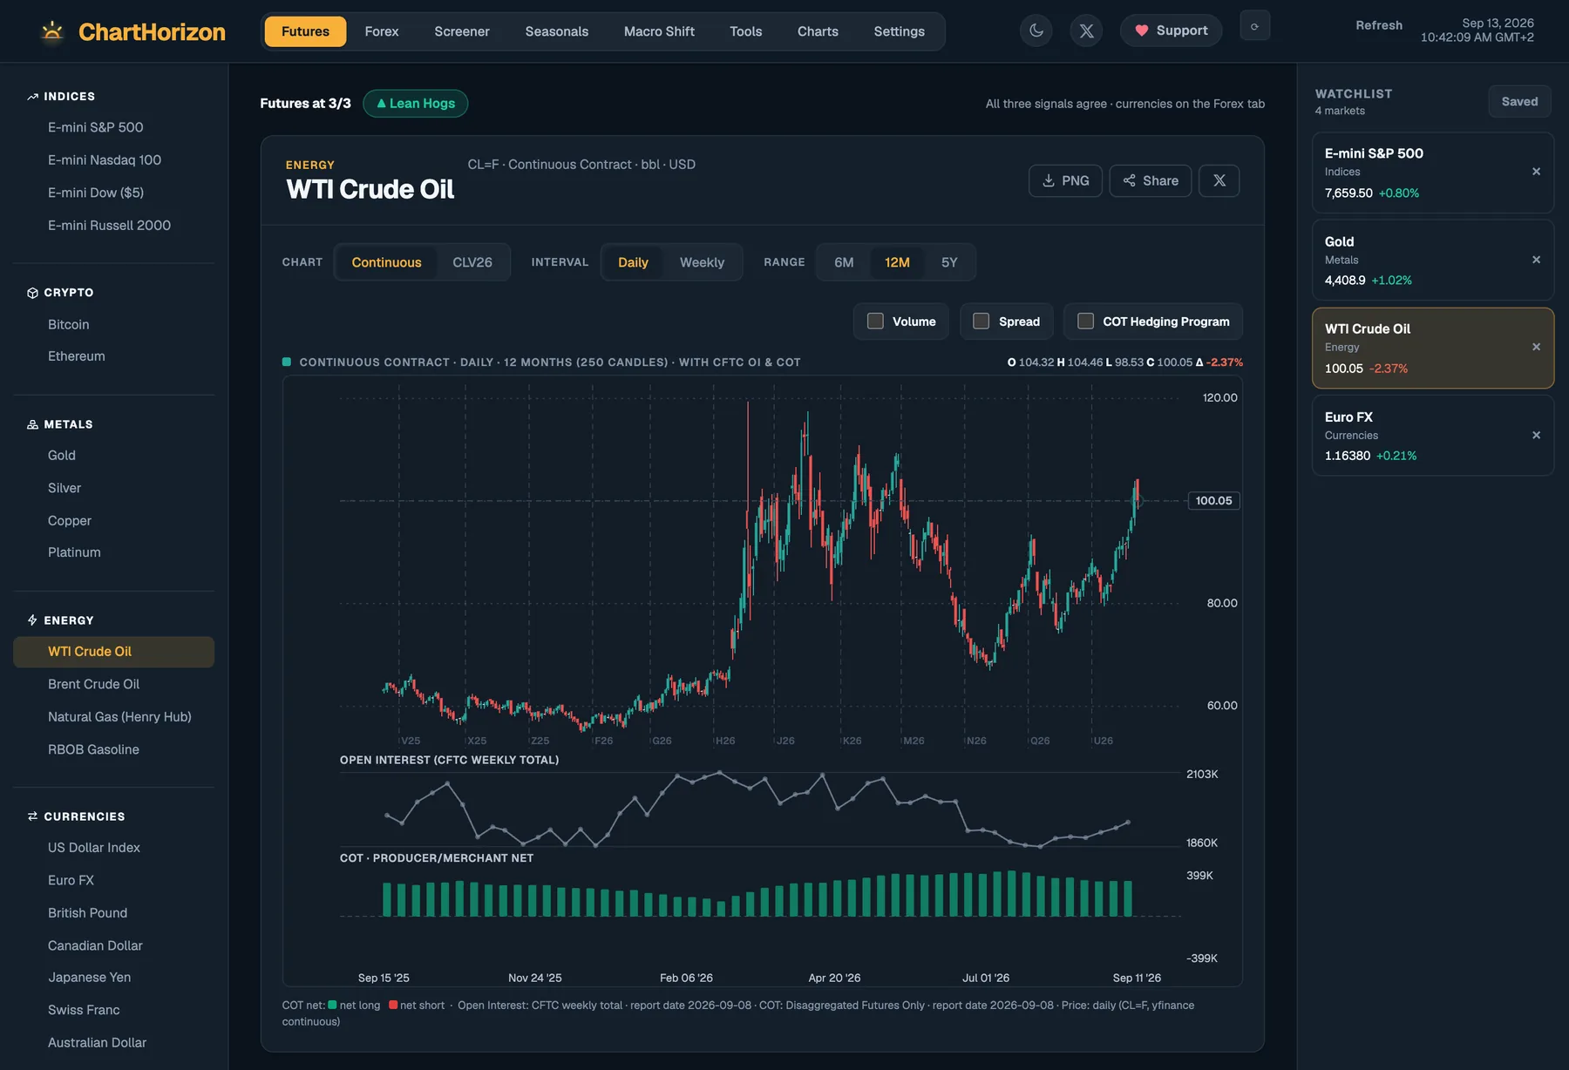Click the Metals section icon
The width and height of the screenshot is (1569, 1070).
pyautogui.click(x=32, y=424)
